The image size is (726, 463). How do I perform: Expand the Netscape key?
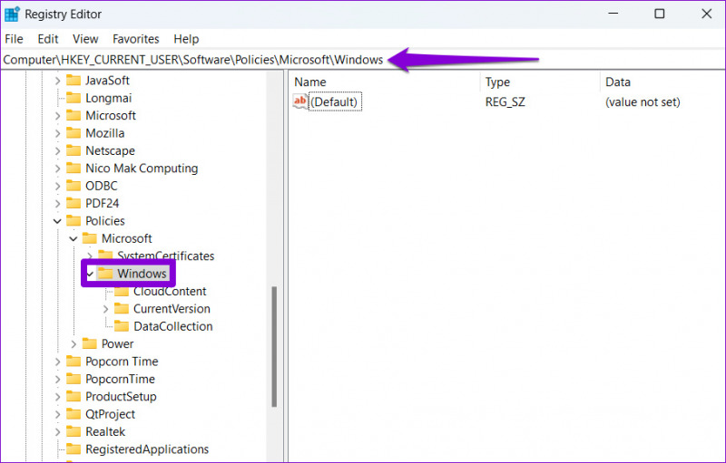(57, 151)
